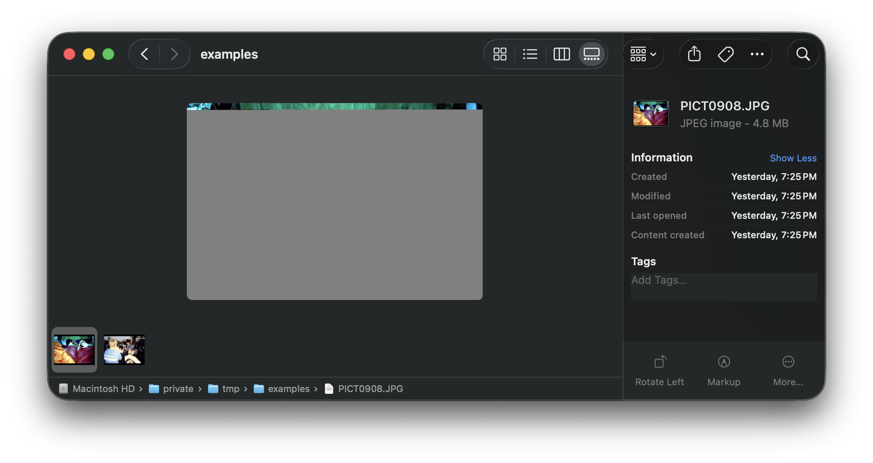Open the private folder in path bar
The height and width of the screenshot is (463, 873).
[171, 389]
